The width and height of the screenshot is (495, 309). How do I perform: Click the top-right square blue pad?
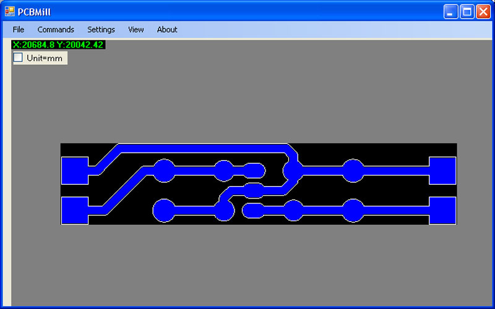point(442,171)
